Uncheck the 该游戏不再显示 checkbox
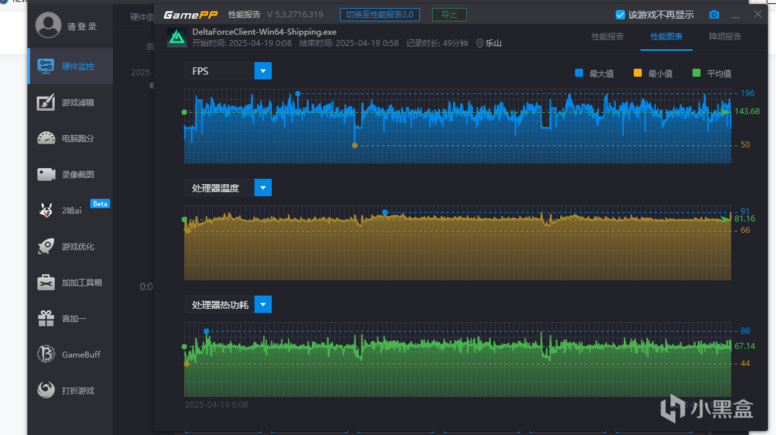This screenshot has height=435, width=776. tap(620, 15)
